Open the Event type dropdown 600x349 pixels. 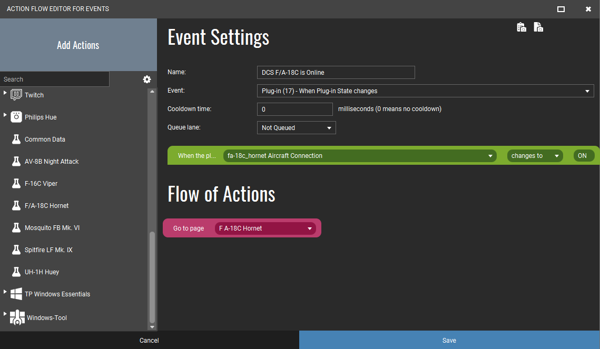[425, 91]
